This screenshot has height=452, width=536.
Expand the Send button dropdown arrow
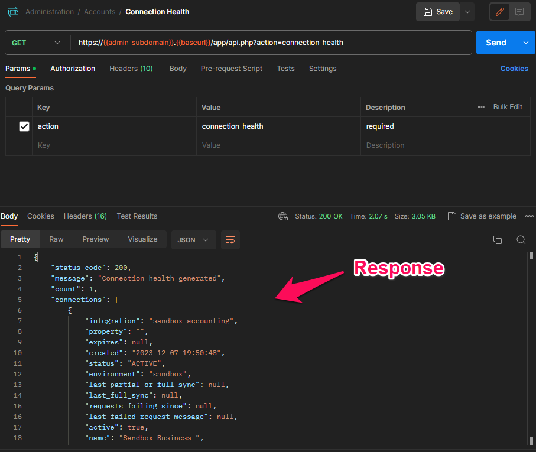(x=526, y=43)
